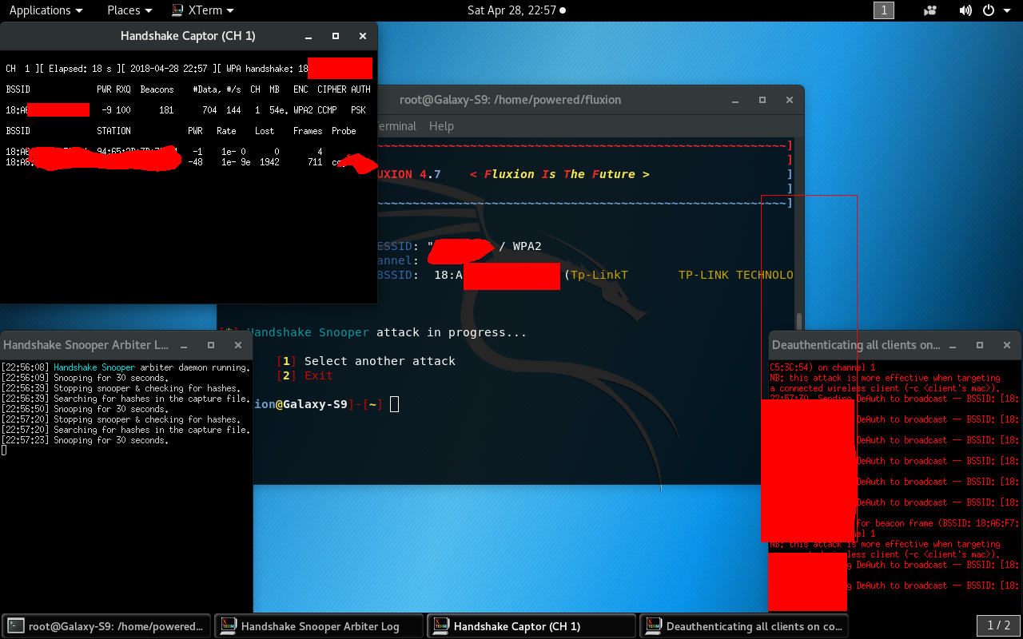
Task: Click the workspace indicator 1 in top bar
Action: [x=883, y=10]
